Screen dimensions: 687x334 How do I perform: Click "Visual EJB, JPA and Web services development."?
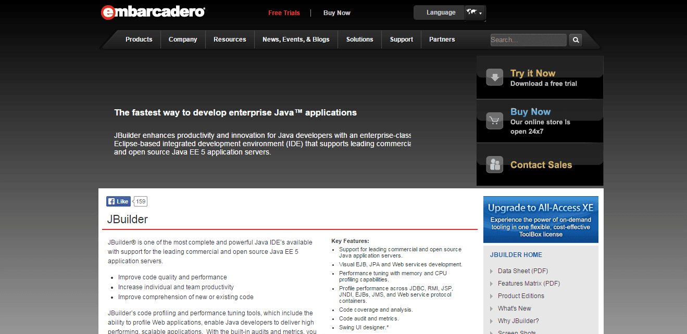401,264
